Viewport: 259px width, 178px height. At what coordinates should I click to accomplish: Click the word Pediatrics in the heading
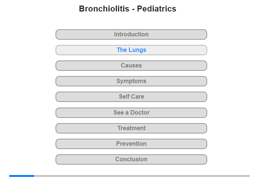coord(157,9)
